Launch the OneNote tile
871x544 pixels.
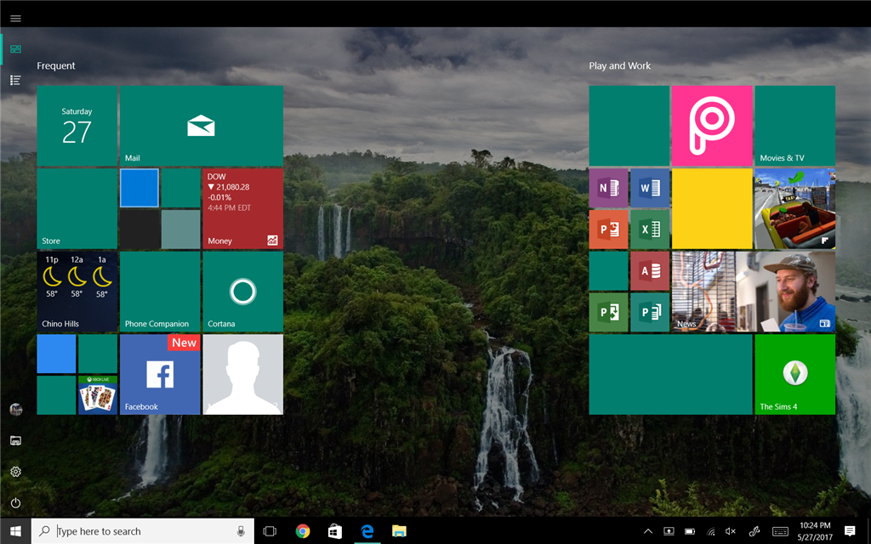609,188
